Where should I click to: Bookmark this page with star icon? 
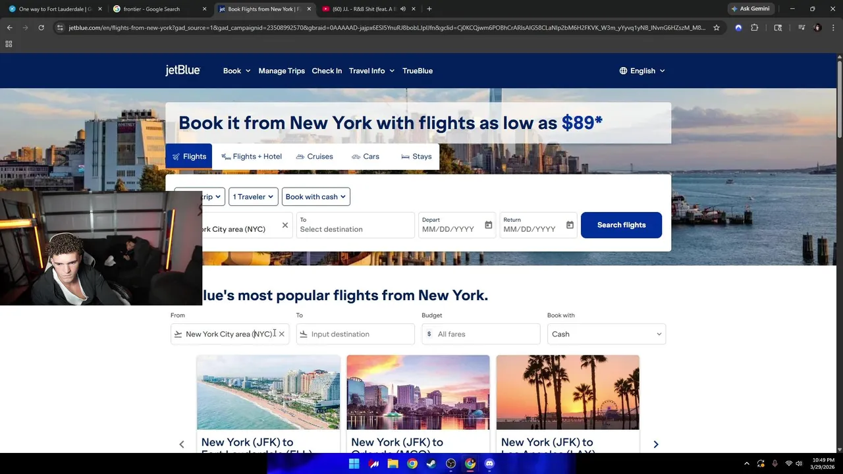click(717, 28)
